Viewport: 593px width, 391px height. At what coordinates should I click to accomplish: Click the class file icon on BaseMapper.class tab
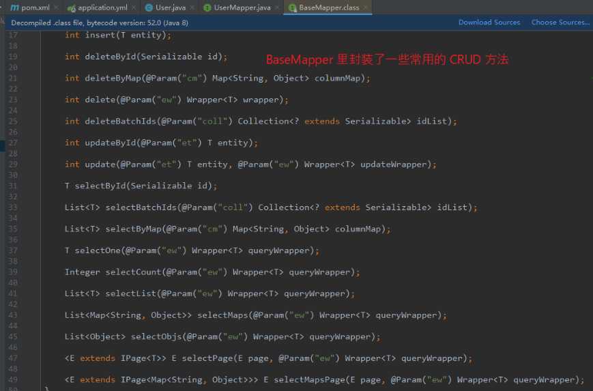pyautogui.click(x=292, y=8)
